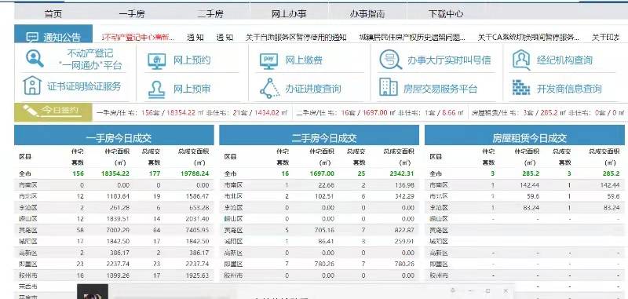The width and height of the screenshot is (628, 299).
Task: Select 市南区 in the 二手房 table
Action: click(x=233, y=185)
